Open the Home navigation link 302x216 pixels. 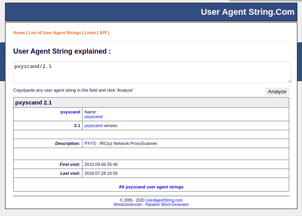(19, 33)
